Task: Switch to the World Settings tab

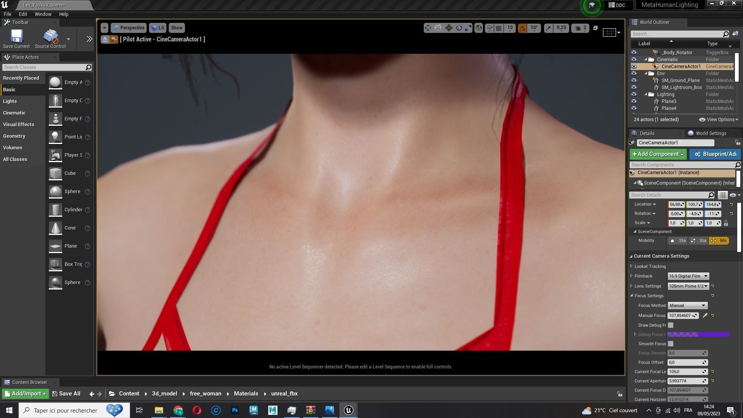Action: [x=710, y=133]
